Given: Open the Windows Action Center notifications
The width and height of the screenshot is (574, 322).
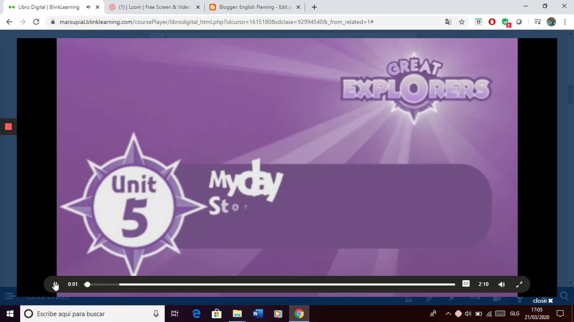Looking at the screenshot, I should [x=560, y=314].
